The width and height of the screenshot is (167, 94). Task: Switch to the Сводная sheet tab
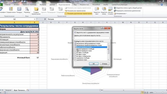click(8, 90)
